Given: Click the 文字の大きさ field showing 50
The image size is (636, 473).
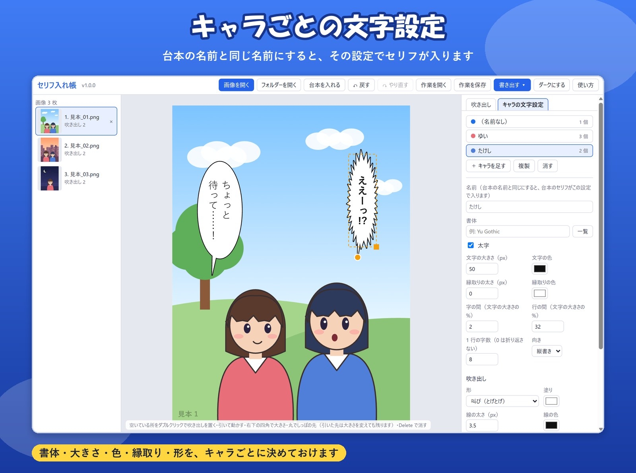Looking at the screenshot, I should point(482,269).
